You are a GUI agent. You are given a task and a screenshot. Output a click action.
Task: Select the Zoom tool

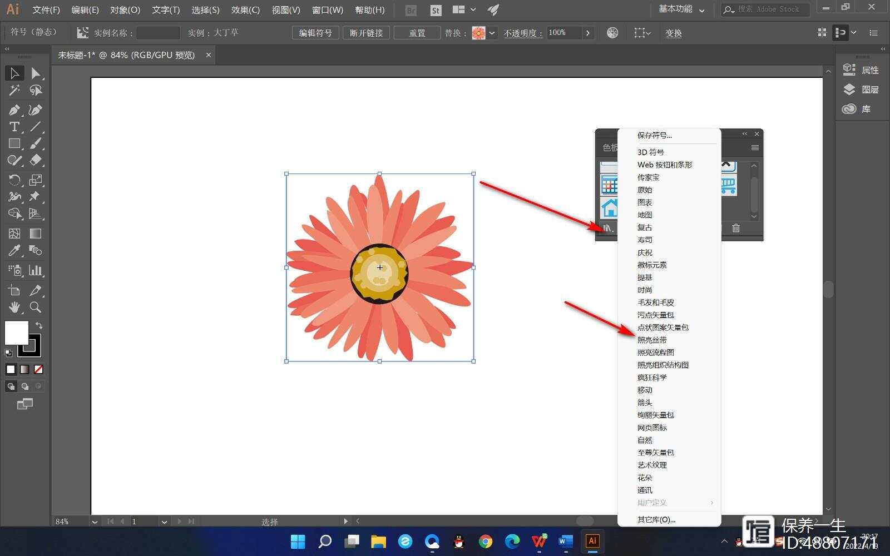(x=36, y=307)
